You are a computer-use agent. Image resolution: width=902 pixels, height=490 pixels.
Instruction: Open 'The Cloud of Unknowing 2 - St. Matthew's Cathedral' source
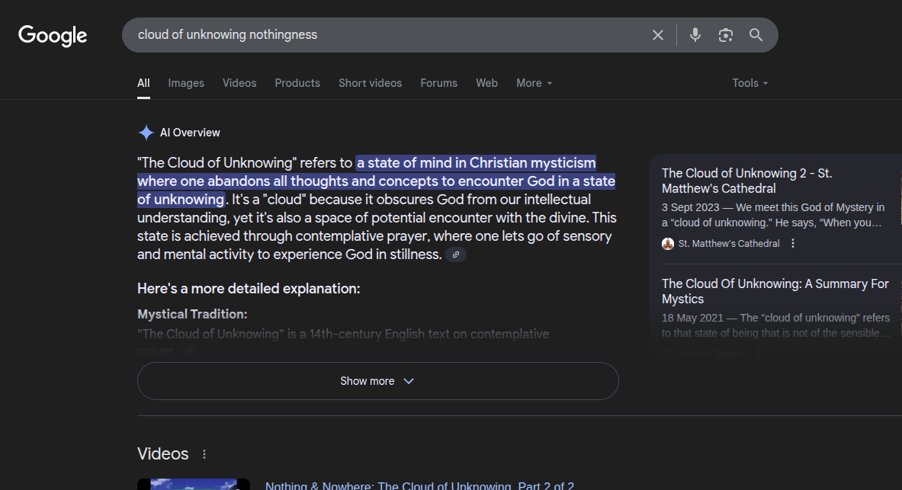746,181
